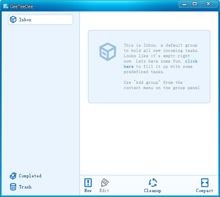Select the Inbox group label
The height and width of the screenshot is (197, 220).
[25, 20]
